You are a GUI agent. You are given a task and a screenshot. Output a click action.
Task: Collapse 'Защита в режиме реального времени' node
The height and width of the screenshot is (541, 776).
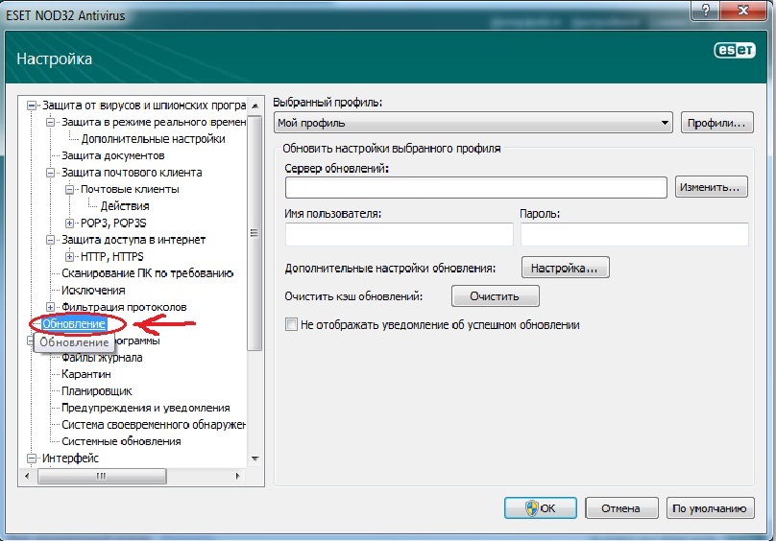(x=51, y=122)
